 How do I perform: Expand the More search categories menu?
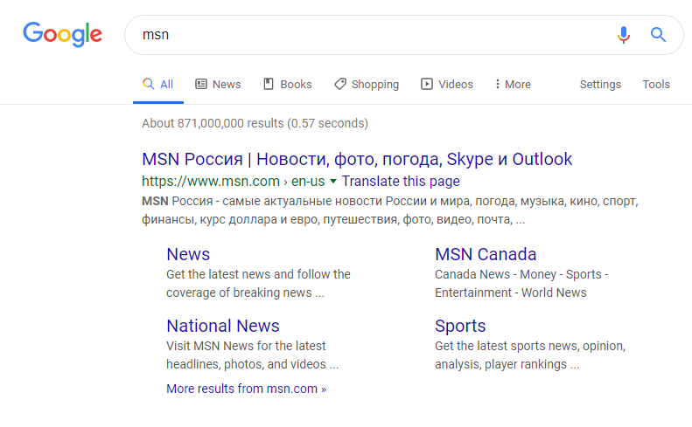tap(513, 84)
